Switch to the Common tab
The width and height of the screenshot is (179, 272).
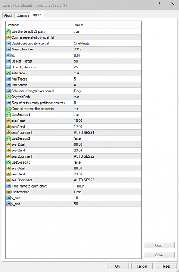pyautogui.click(x=23, y=15)
